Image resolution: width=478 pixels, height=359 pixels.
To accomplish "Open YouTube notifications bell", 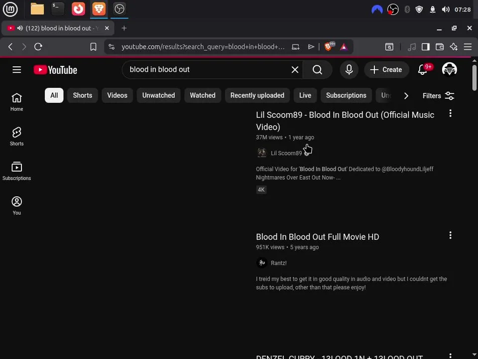I will coord(423,70).
